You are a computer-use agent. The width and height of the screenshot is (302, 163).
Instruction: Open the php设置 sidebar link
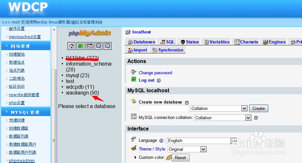[17, 103]
